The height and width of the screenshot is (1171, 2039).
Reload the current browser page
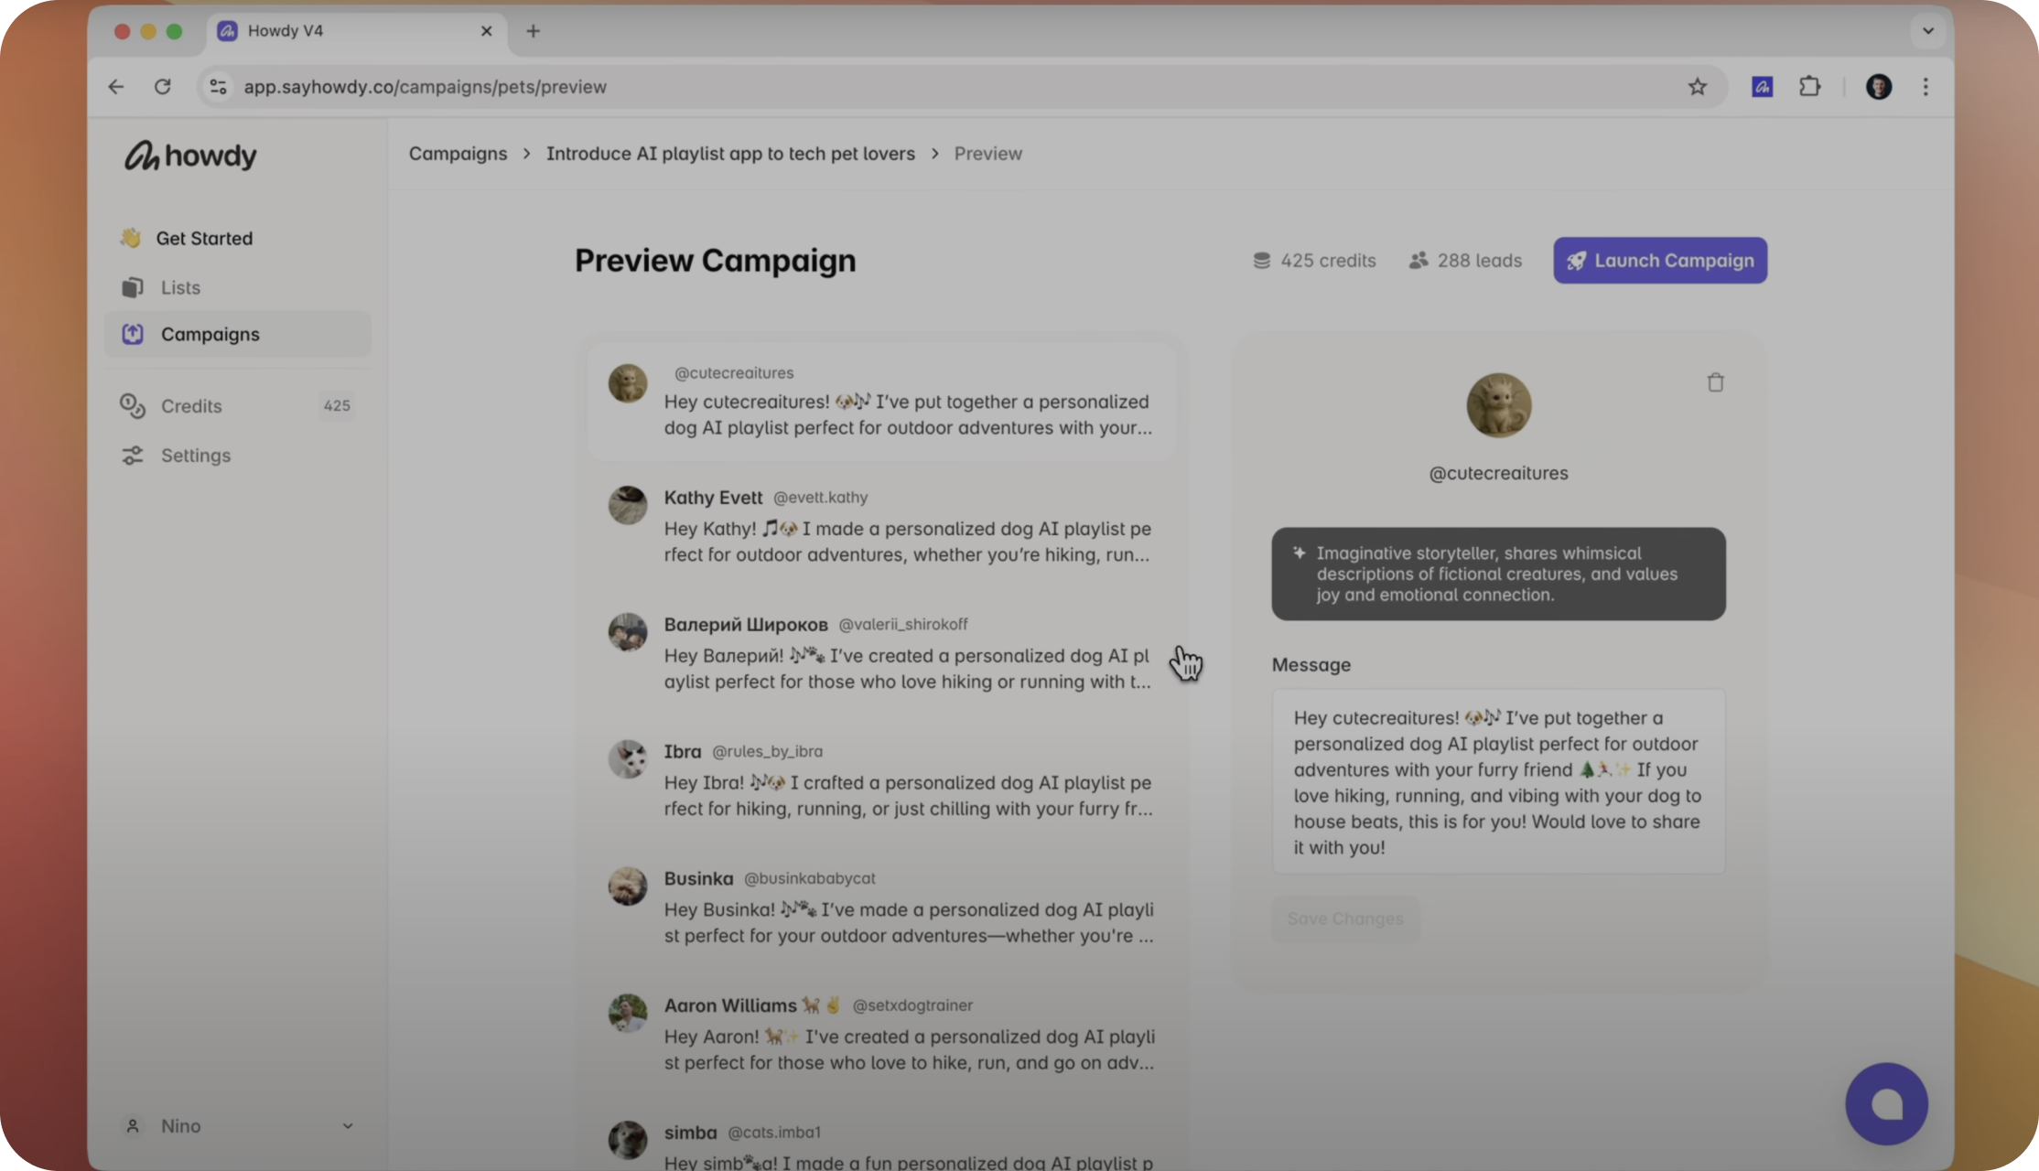163,87
